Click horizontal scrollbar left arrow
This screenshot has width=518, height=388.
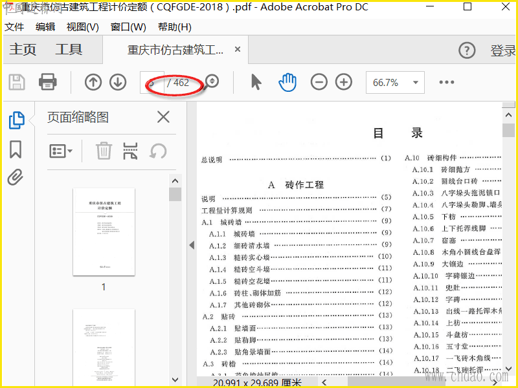324,382
